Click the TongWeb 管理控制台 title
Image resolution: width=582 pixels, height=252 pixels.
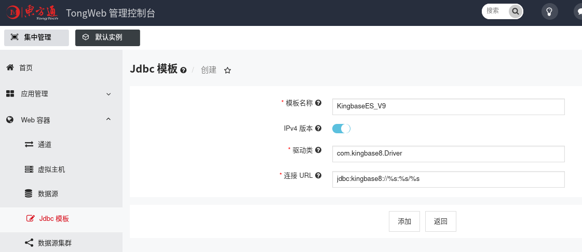pyautogui.click(x=111, y=13)
